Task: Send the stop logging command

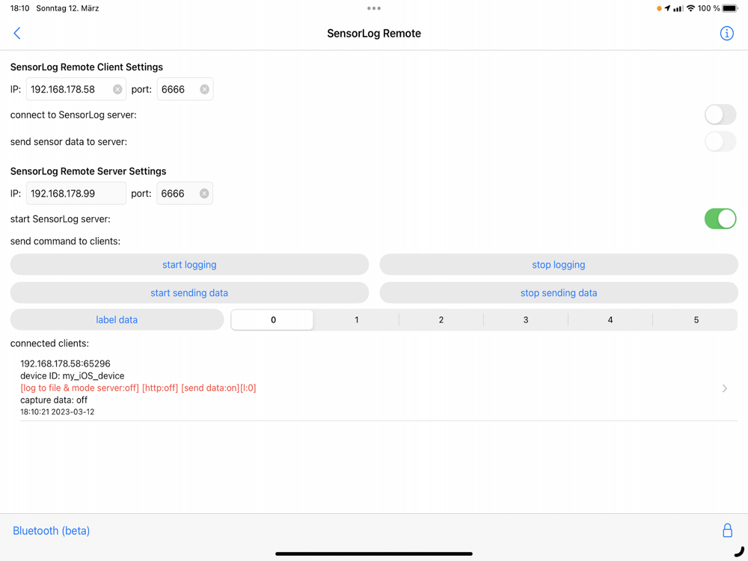Action: [x=559, y=264]
